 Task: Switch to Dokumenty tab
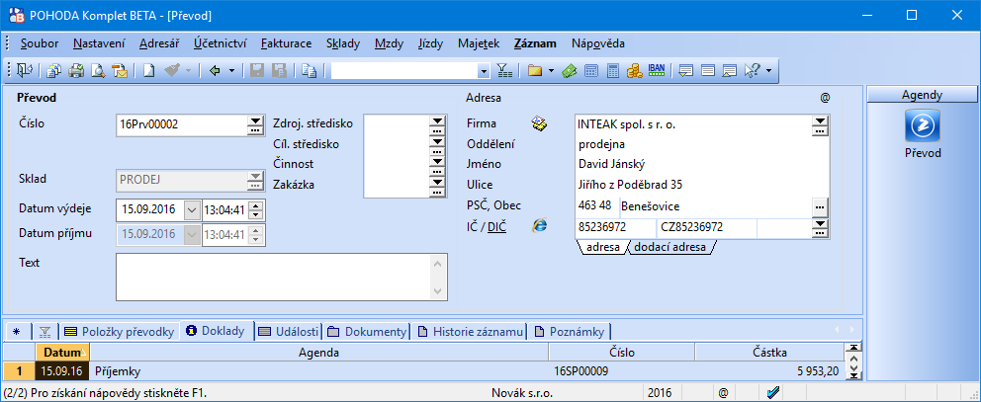[x=367, y=331]
